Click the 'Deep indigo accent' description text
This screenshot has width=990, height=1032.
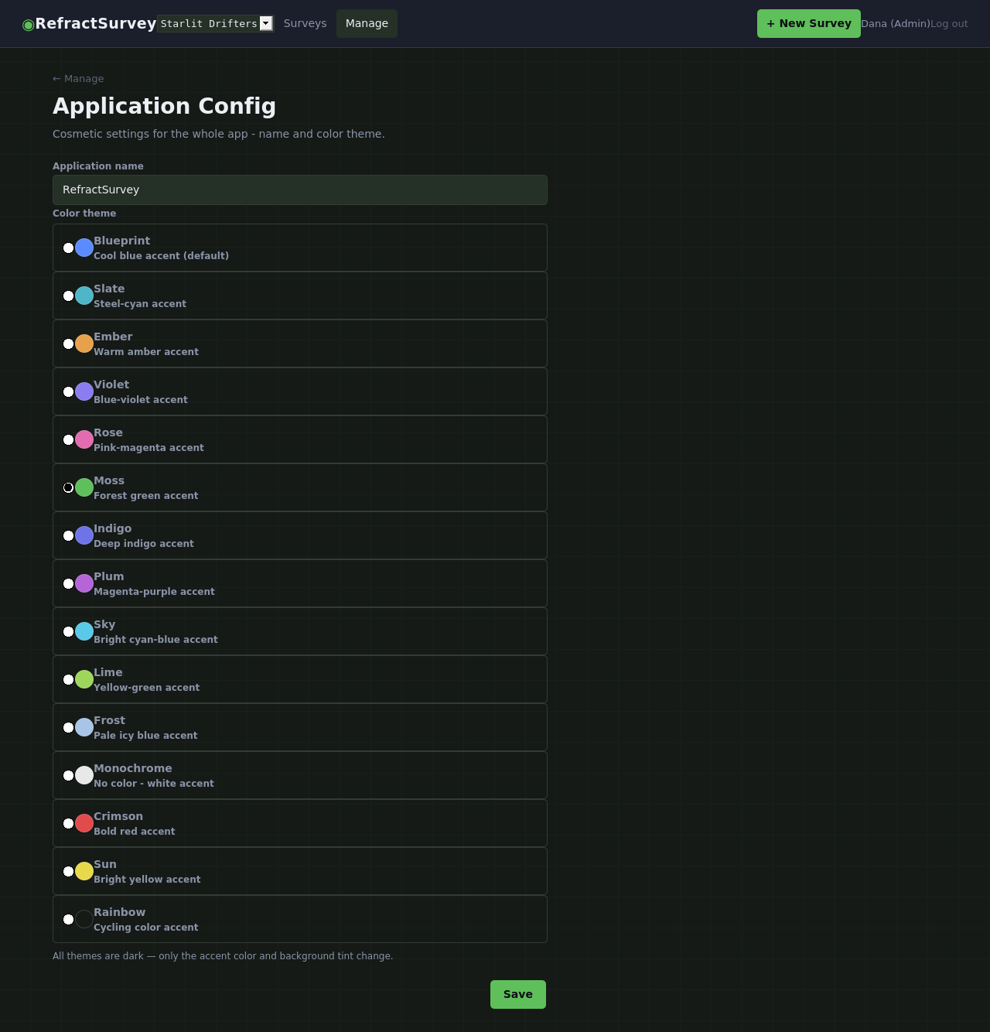point(144,544)
